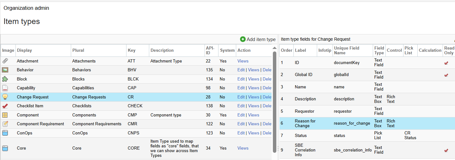Click the Component Requirement notepad icon
The width and height of the screenshot is (455, 160).
[5, 124]
